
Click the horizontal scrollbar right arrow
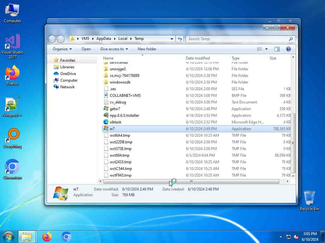pyautogui.click(x=288, y=181)
